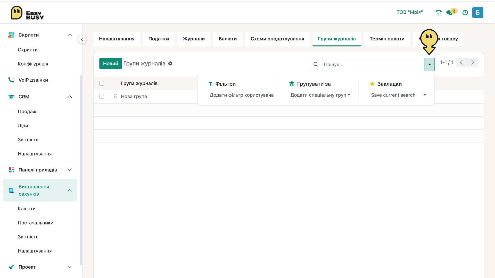495x278 pixels.
Task: Switch company via ТОВ "Мрія"
Action: point(410,12)
